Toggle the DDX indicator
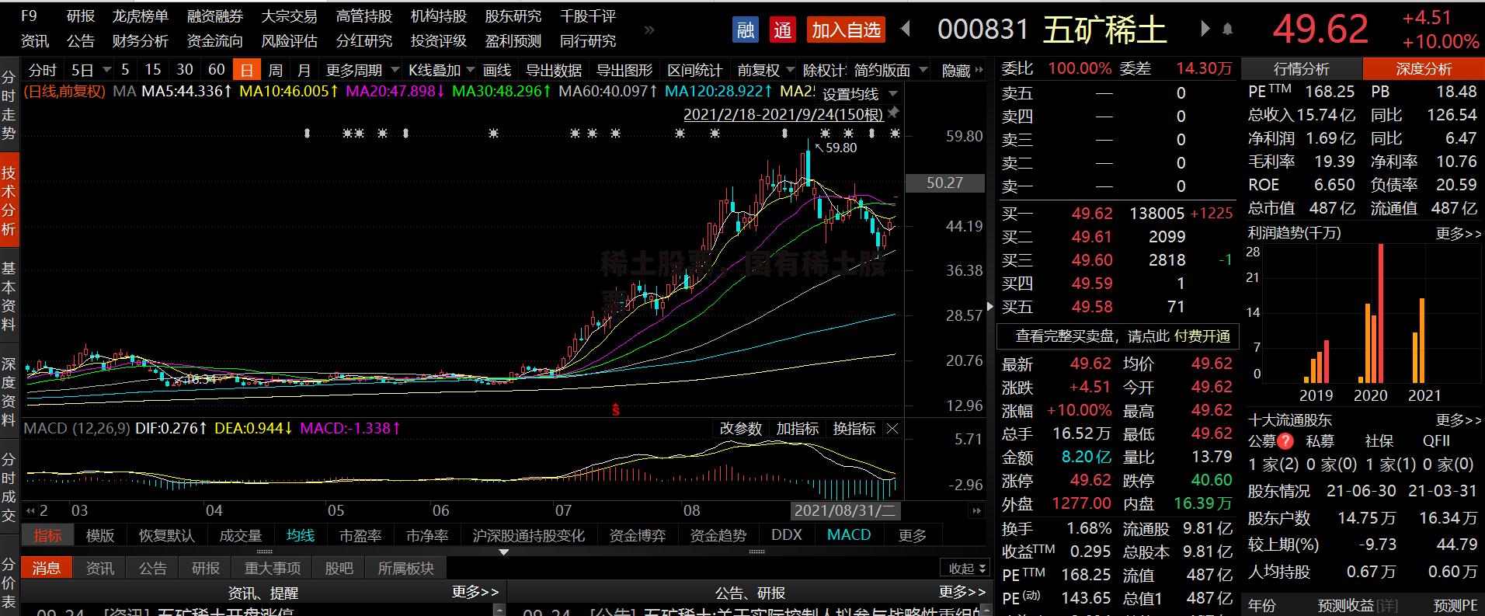Viewport: 1485px width, 616px height. tap(787, 535)
